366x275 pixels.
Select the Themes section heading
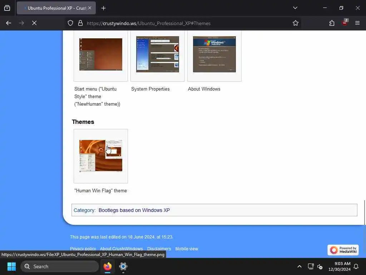[x=83, y=122]
